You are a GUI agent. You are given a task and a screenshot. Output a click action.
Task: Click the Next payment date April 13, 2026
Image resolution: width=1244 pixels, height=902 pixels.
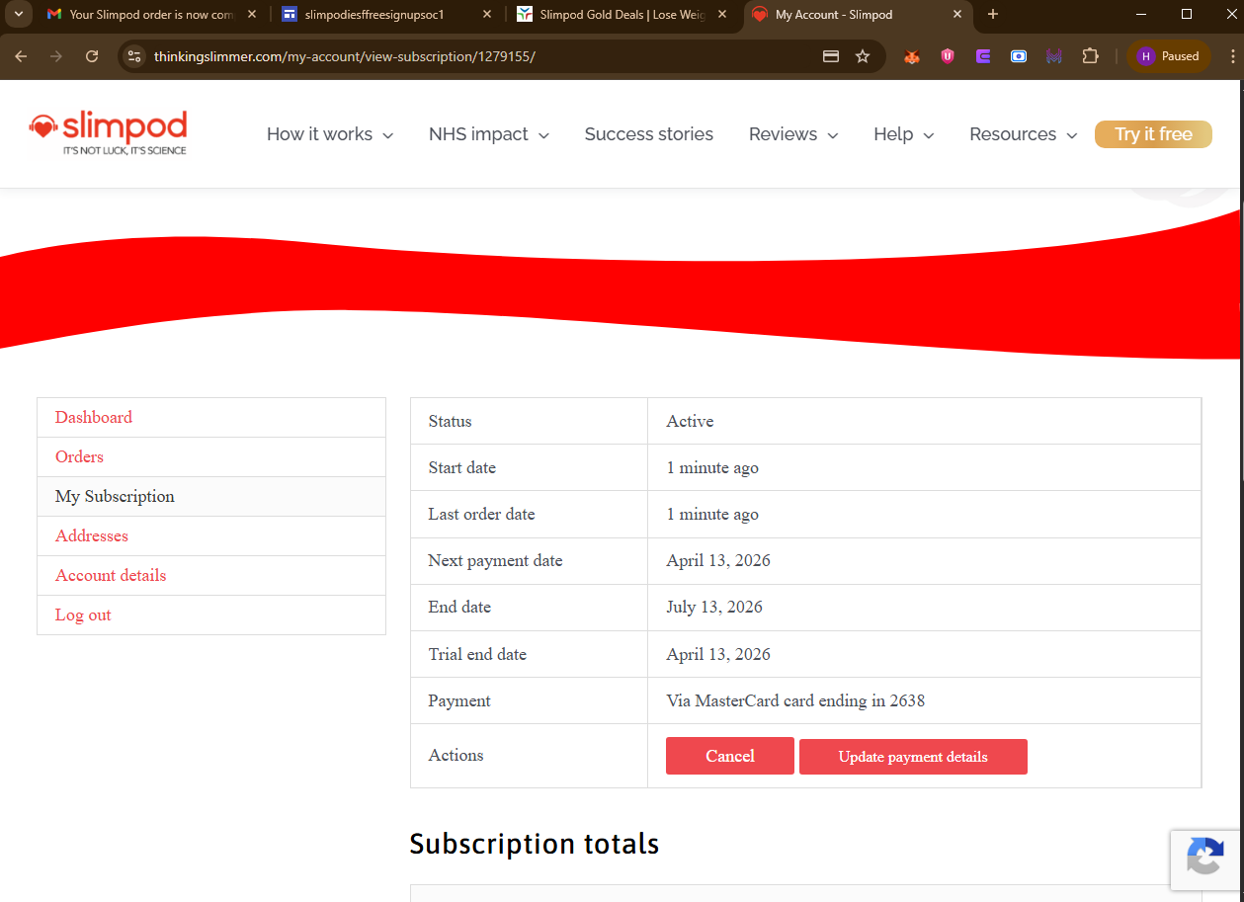[718, 560]
